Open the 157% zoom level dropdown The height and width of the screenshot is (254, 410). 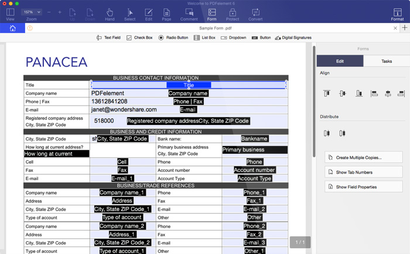32,12
